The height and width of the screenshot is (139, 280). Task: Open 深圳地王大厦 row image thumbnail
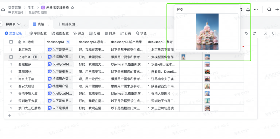[207, 101]
